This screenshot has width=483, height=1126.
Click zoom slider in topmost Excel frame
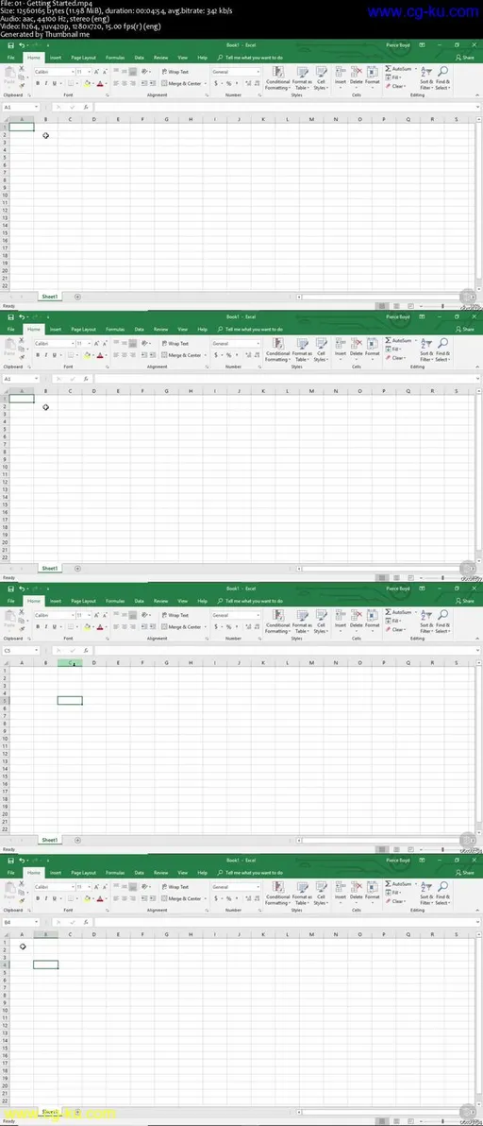tap(441, 306)
